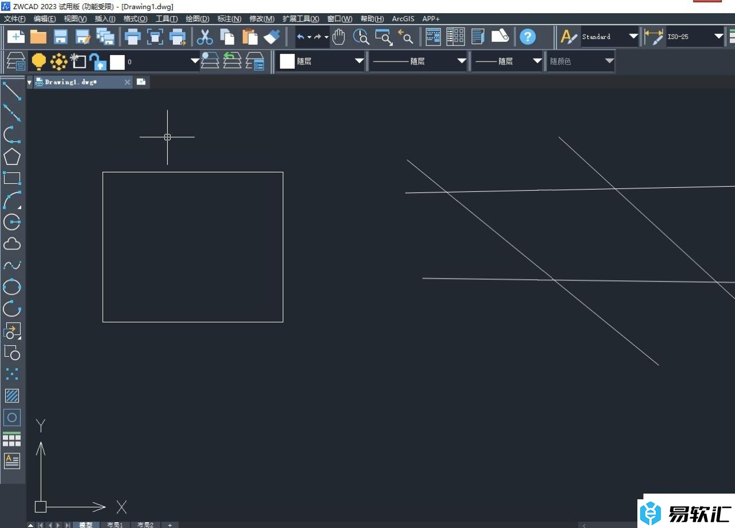
Task: Select the Match Properties brush icon
Action: click(x=272, y=37)
